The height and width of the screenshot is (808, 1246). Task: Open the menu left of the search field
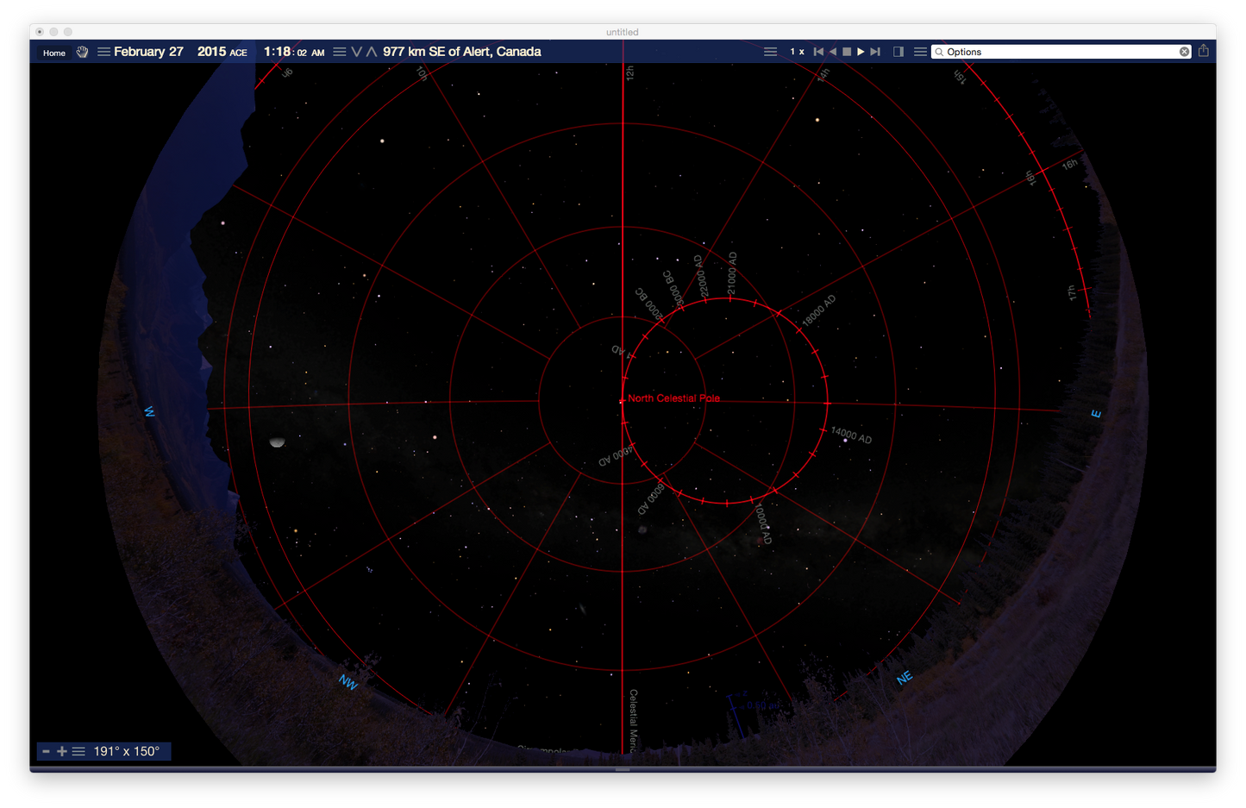coord(920,52)
